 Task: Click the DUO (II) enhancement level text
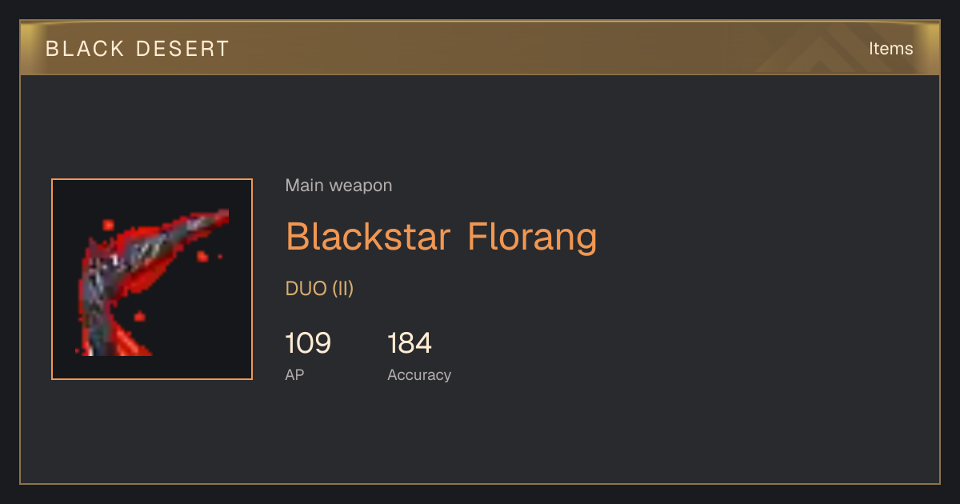point(319,289)
